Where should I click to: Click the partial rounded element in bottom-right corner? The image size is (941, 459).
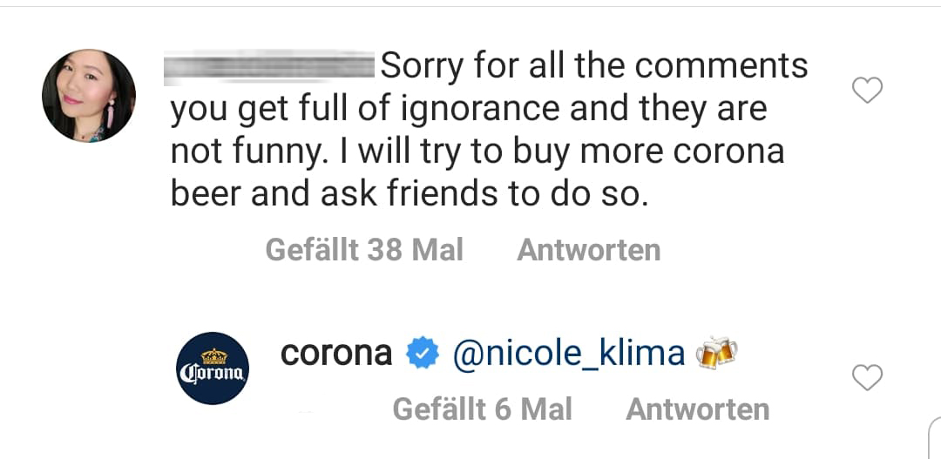pos(932,440)
